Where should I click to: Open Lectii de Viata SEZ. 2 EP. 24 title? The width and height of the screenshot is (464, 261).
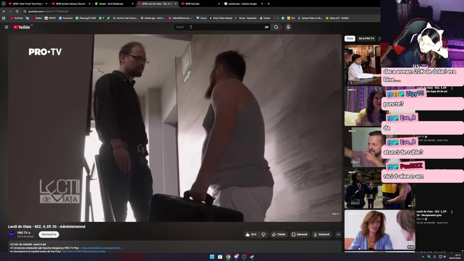[x=431, y=213]
